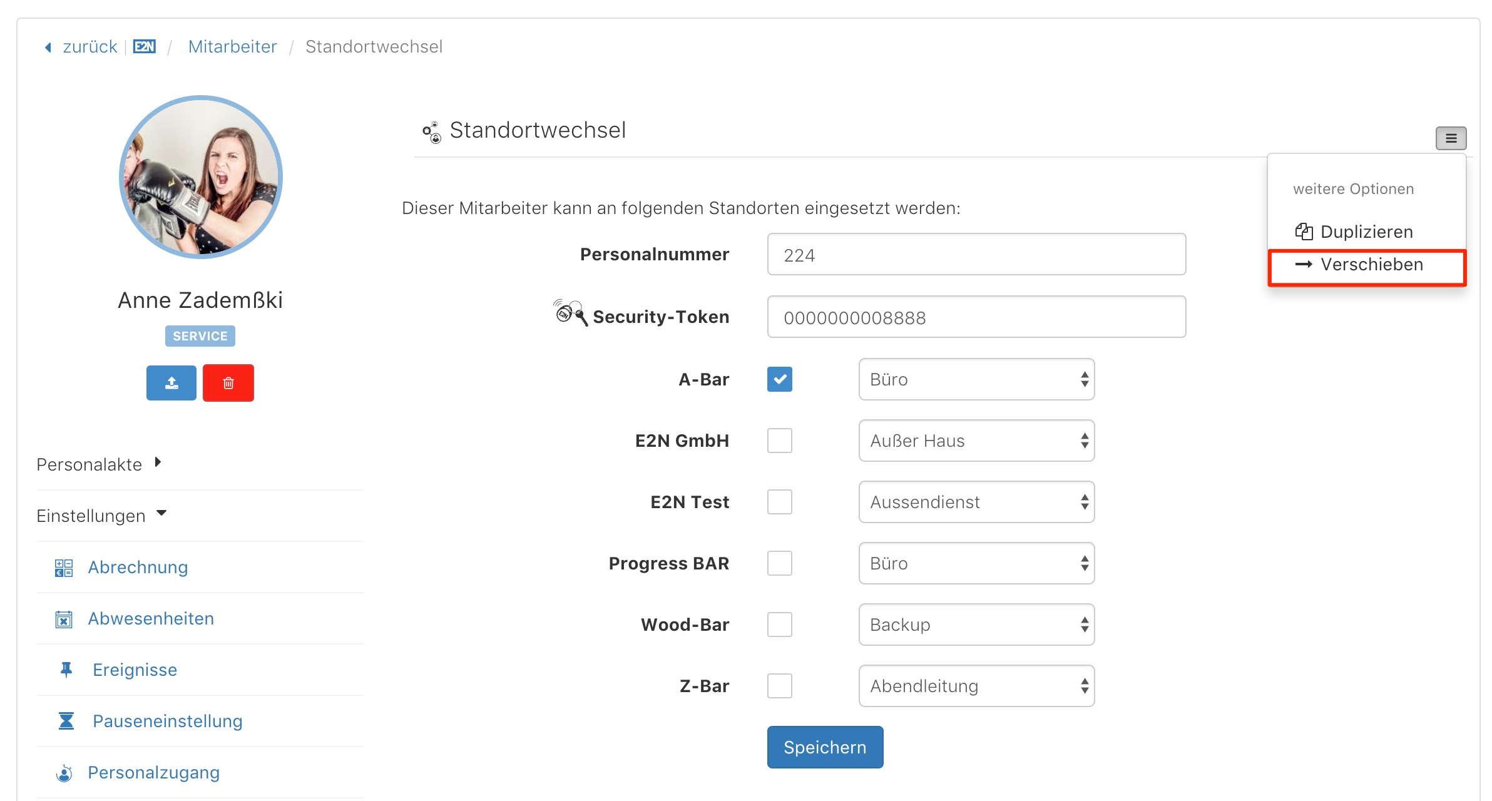The image size is (1492, 801).
Task: Click the Personalnummer input field
Action: [976, 254]
